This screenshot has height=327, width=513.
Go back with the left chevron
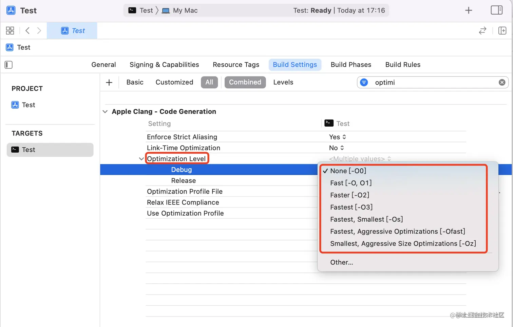[x=27, y=30]
